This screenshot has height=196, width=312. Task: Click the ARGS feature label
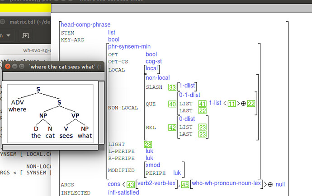point(67,185)
